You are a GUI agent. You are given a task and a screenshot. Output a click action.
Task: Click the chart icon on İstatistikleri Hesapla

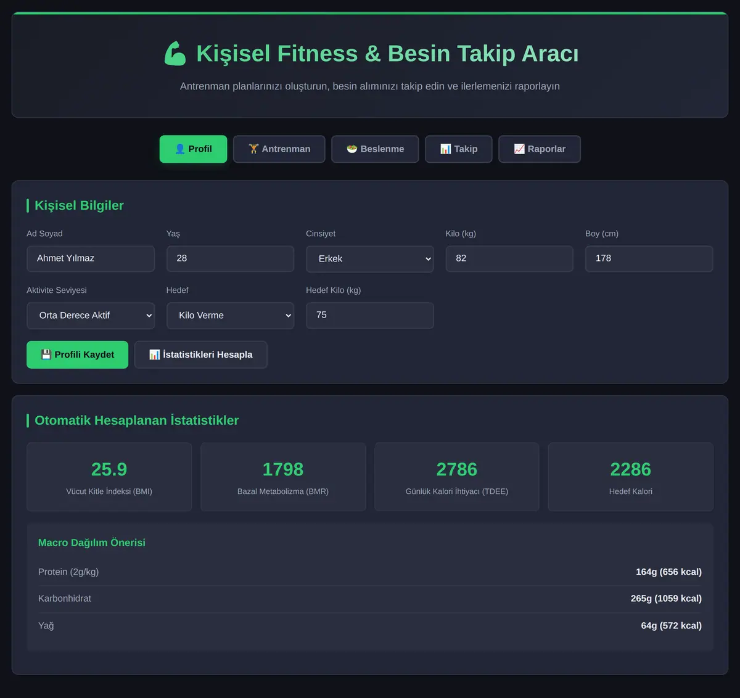point(155,355)
